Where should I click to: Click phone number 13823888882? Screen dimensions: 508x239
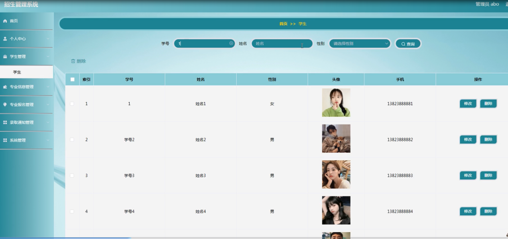400,140
